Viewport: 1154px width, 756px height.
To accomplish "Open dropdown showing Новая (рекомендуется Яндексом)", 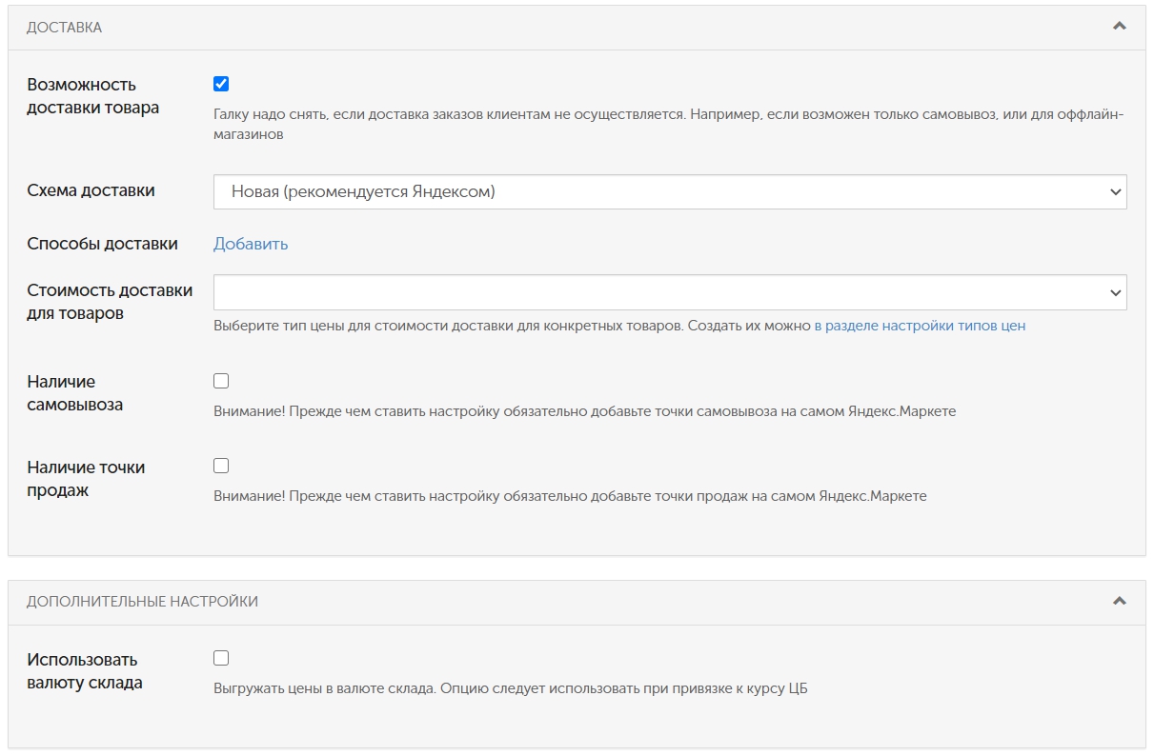I will click(667, 191).
